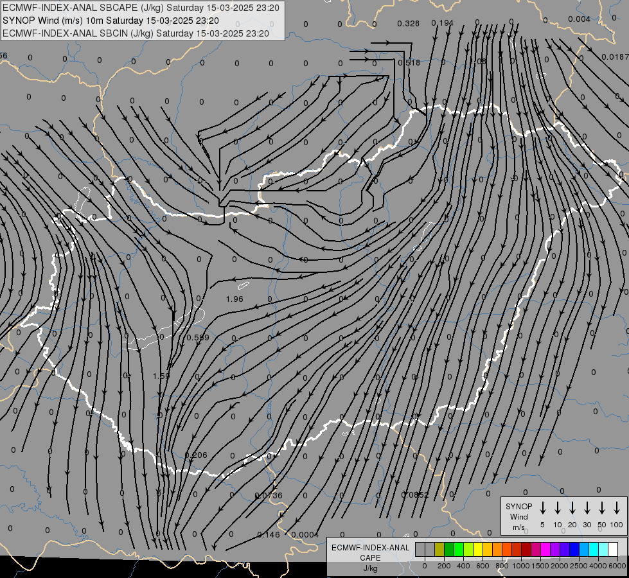Click the gray swatch left of the 0 tick
The height and width of the screenshot is (578, 629).
click(420, 549)
